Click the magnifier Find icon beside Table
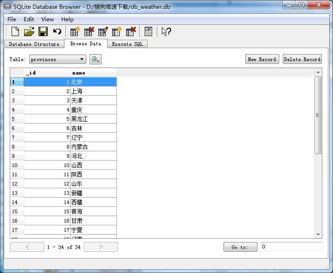Viewport: 333px width, 273px height. click(x=96, y=59)
